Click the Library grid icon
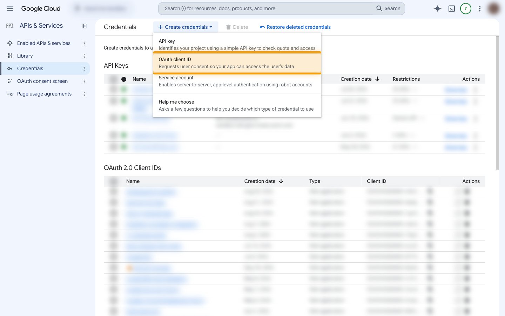 point(10,56)
